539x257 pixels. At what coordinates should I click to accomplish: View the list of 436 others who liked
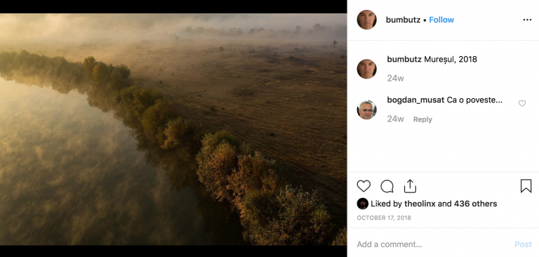click(x=475, y=204)
